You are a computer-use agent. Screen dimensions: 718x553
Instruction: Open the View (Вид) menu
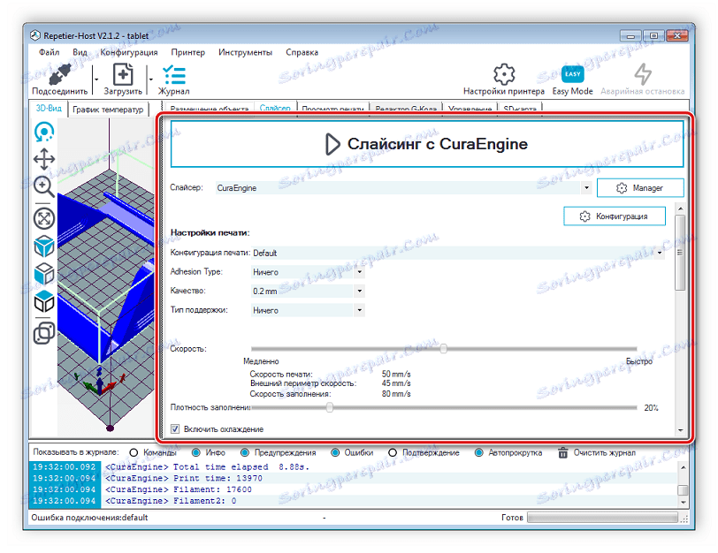[x=80, y=52]
